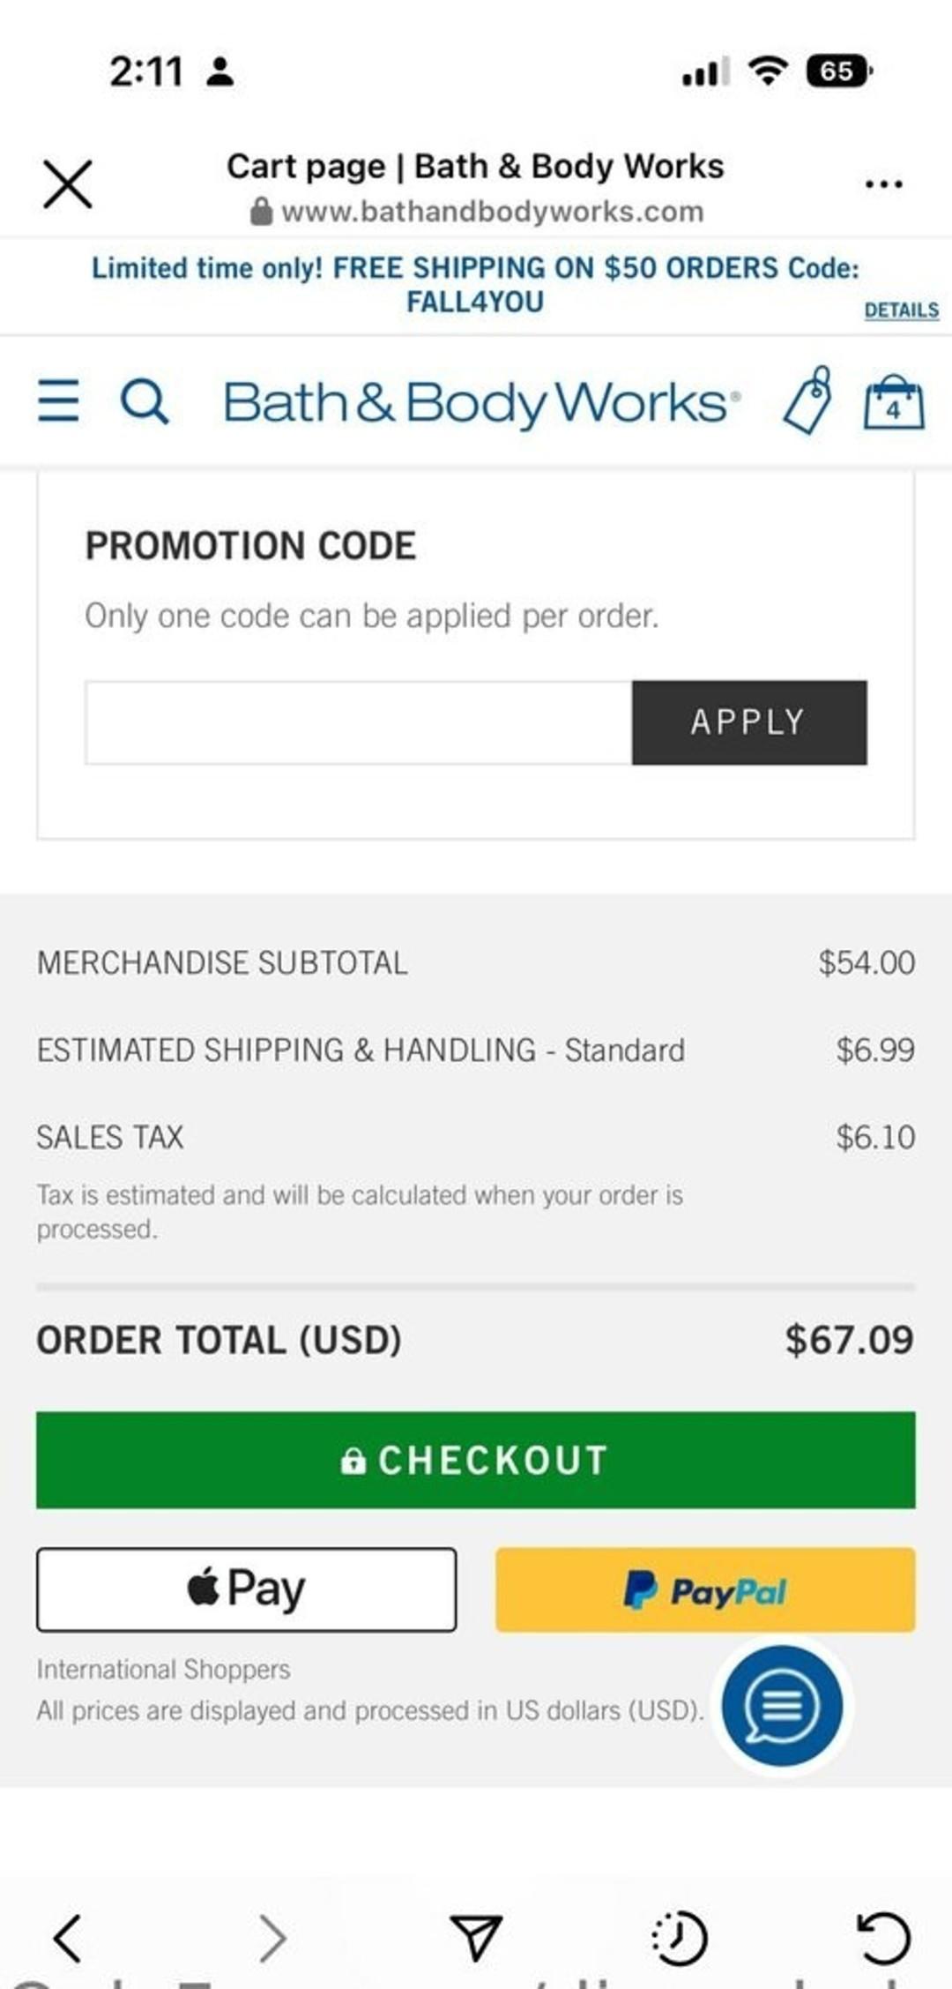Pay with the Apple Pay button
This screenshot has height=1989, width=952.
click(x=246, y=1589)
